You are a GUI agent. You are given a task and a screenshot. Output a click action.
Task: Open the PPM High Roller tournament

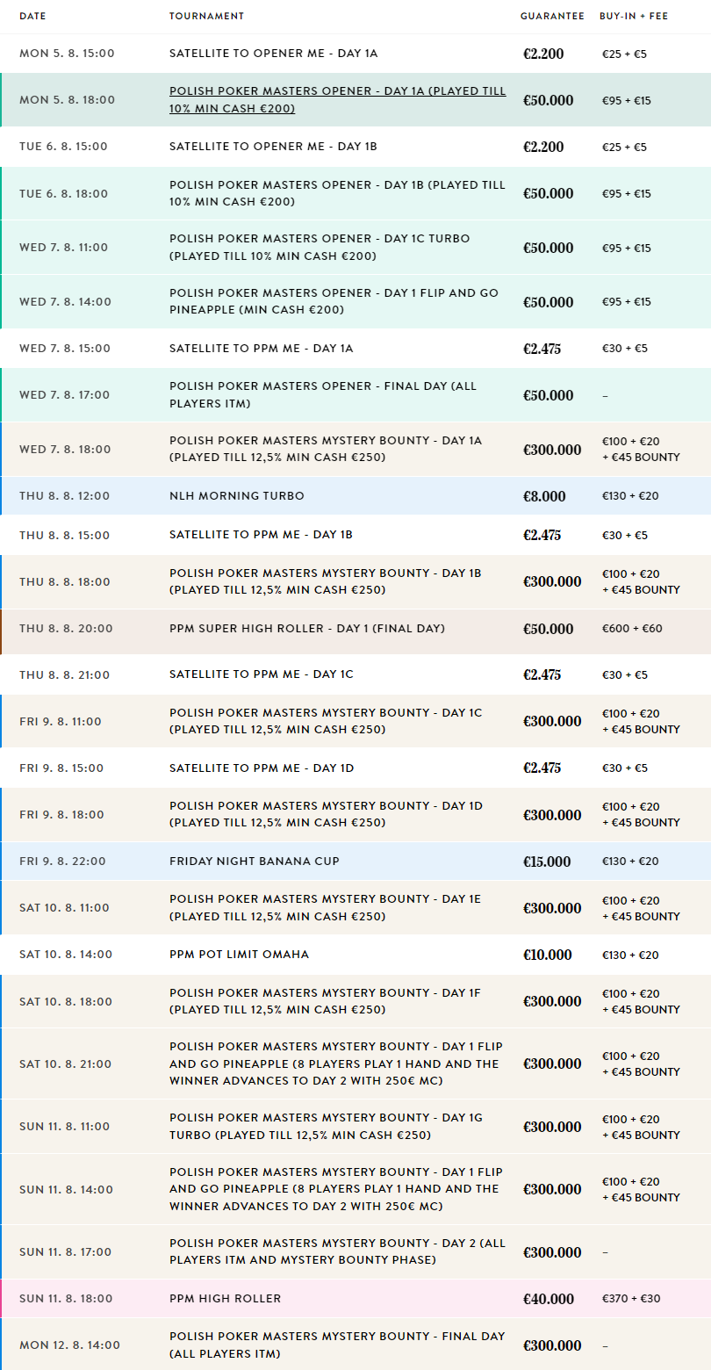coord(226,1299)
